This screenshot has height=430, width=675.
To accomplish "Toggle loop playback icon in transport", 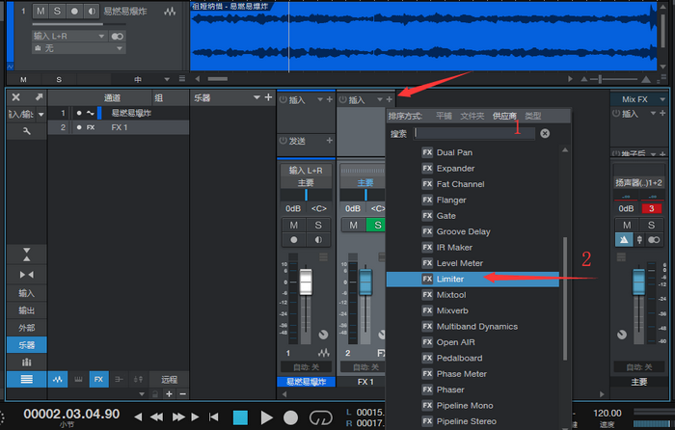I will coord(319,417).
